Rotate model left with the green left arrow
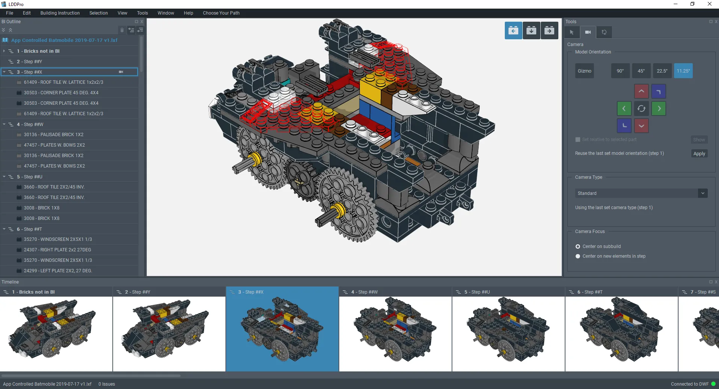The width and height of the screenshot is (719, 389). coord(624,108)
